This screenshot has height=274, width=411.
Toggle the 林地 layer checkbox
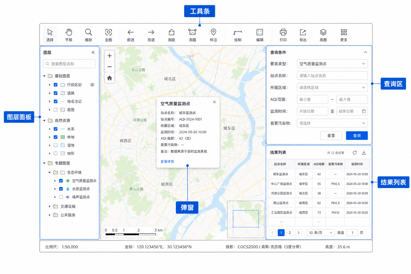point(56,137)
